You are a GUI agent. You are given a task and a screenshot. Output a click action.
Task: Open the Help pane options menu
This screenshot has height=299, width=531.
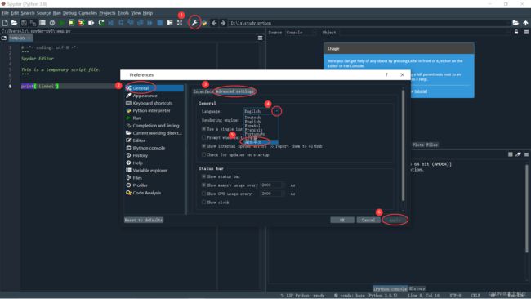(x=526, y=32)
